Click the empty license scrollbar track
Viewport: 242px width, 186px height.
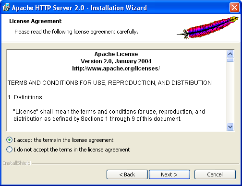tap(230, 93)
